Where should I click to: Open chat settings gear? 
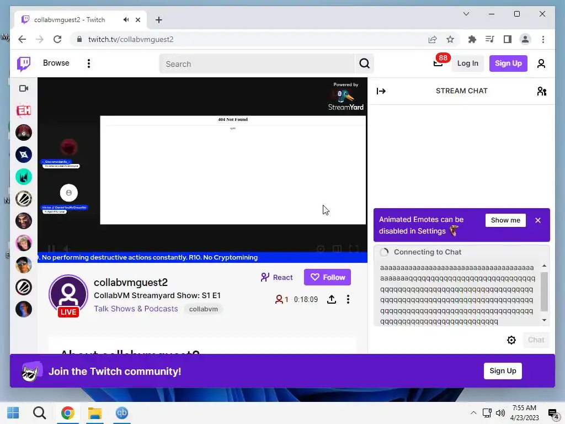(x=511, y=340)
